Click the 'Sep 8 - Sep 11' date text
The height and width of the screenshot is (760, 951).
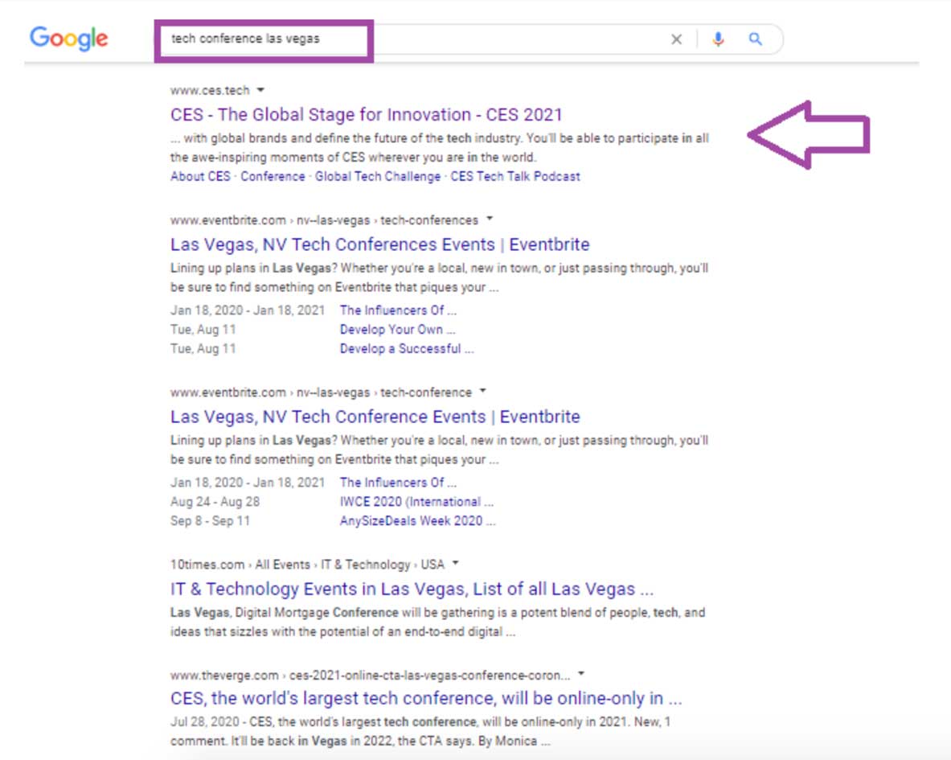[210, 521]
